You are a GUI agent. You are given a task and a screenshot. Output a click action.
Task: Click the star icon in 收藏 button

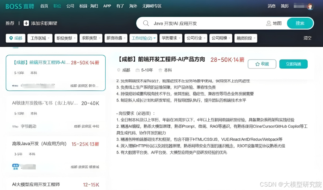257,64
